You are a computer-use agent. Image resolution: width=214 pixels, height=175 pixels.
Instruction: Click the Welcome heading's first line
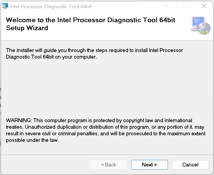click(x=90, y=20)
